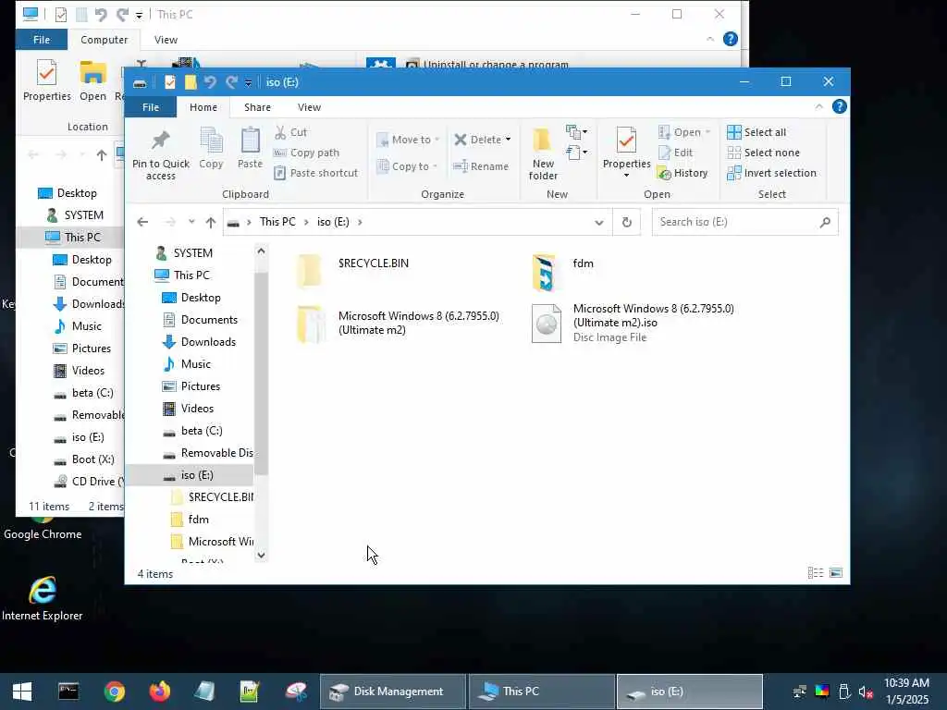947x710 pixels.
Task: Click the Copy ribbon icon
Action: coord(211,141)
